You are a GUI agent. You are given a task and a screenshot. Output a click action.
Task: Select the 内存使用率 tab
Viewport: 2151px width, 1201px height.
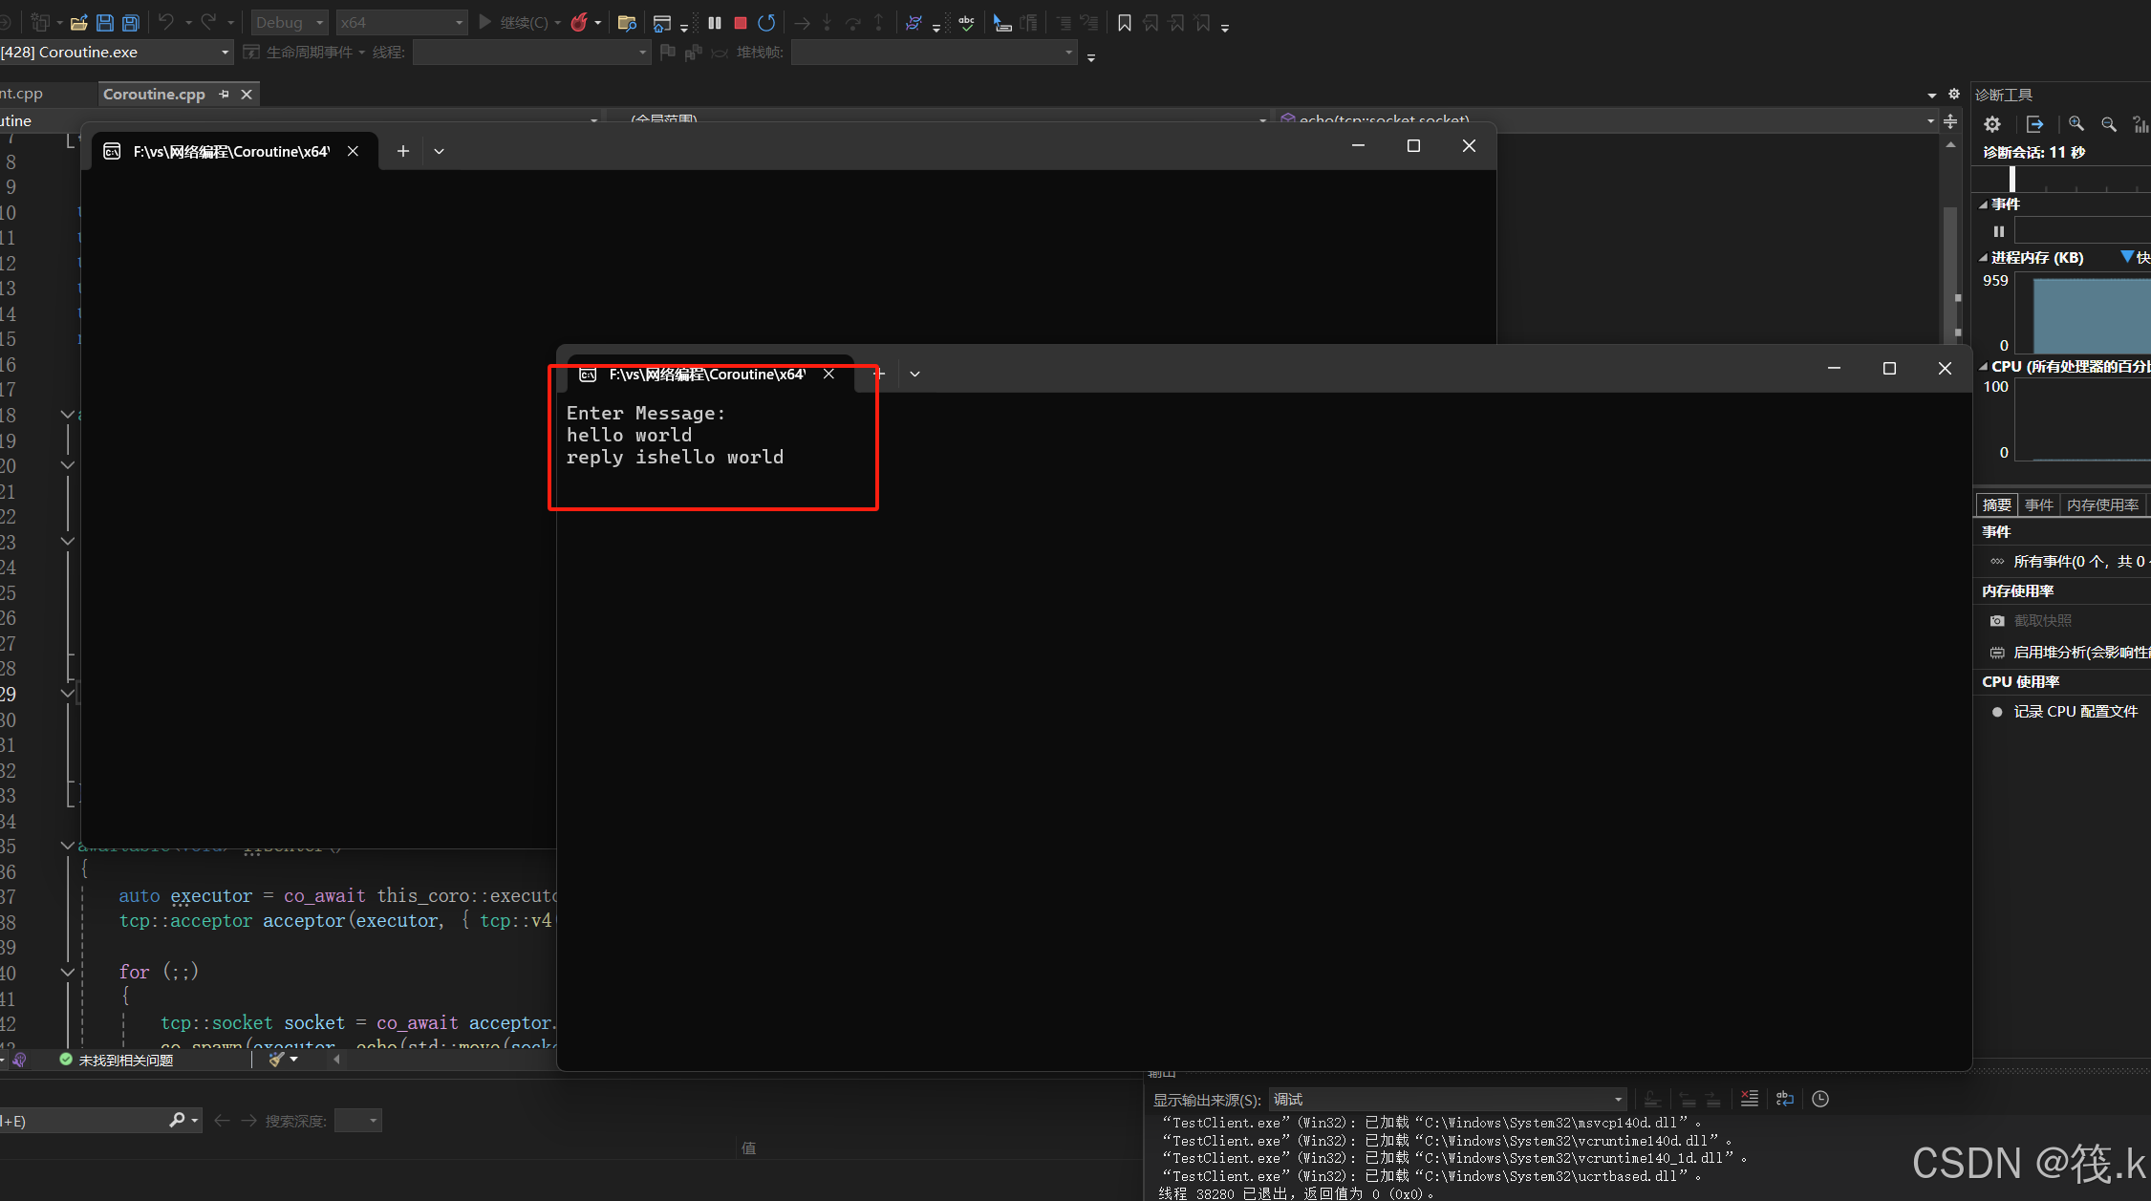tap(2102, 504)
